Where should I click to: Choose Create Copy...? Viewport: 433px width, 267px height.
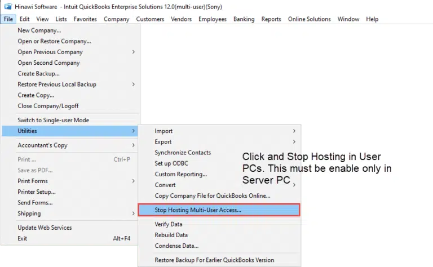70,95
